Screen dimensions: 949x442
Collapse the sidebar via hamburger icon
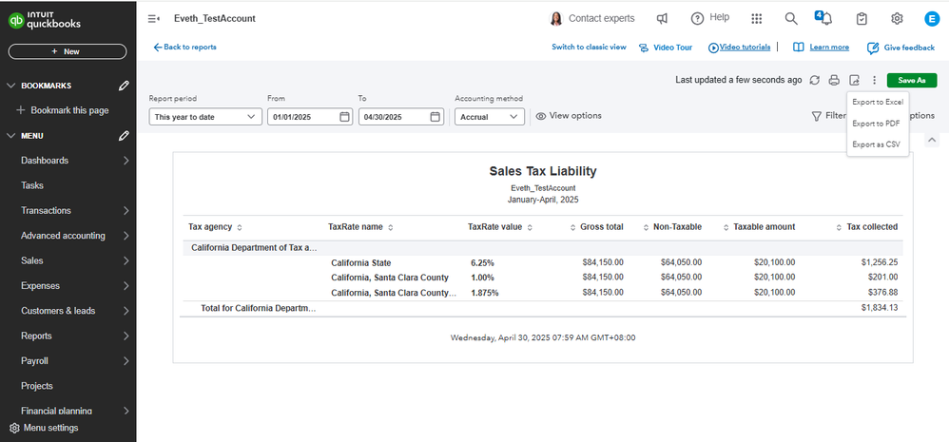pyautogui.click(x=154, y=19)
